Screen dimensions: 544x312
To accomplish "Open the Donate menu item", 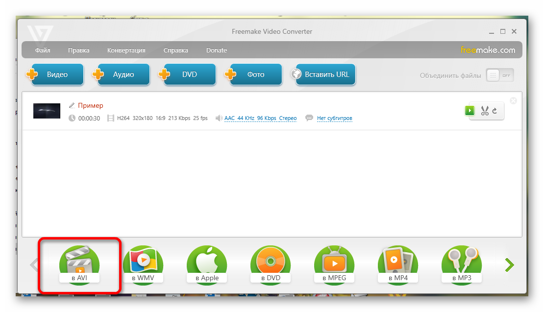I will pos(217,50).
